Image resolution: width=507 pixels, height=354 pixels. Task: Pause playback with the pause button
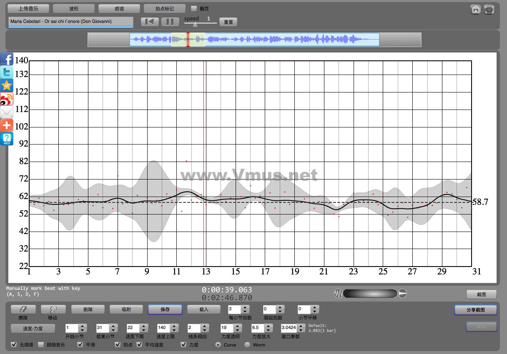point(170,22)
